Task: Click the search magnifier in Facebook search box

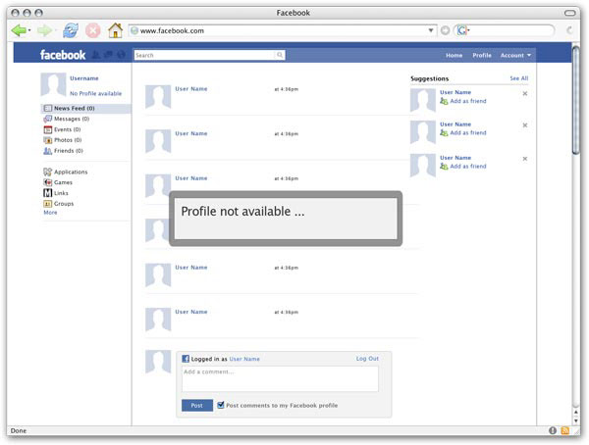Action: point(280,55)
